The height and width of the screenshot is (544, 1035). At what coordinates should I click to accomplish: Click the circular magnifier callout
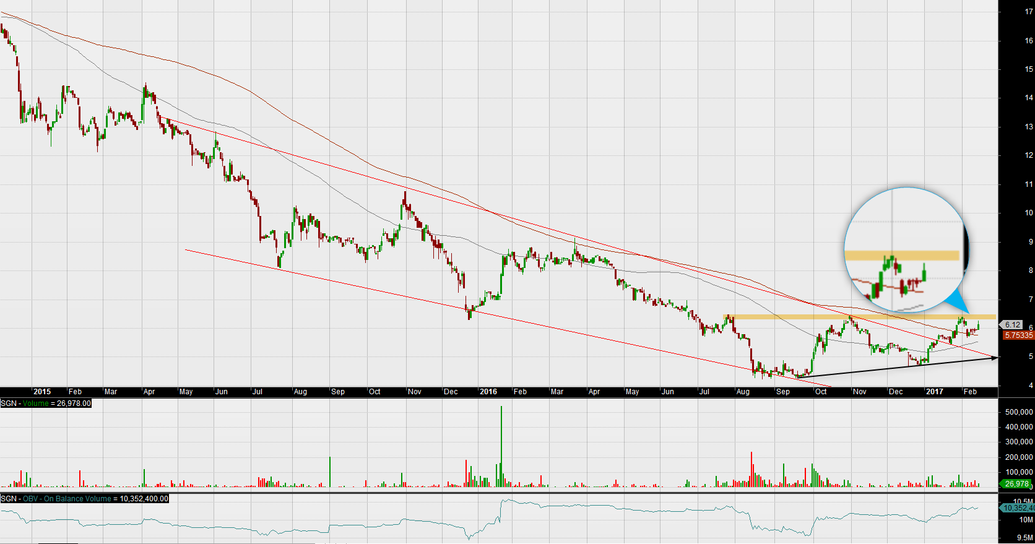[x=904, y=249]
